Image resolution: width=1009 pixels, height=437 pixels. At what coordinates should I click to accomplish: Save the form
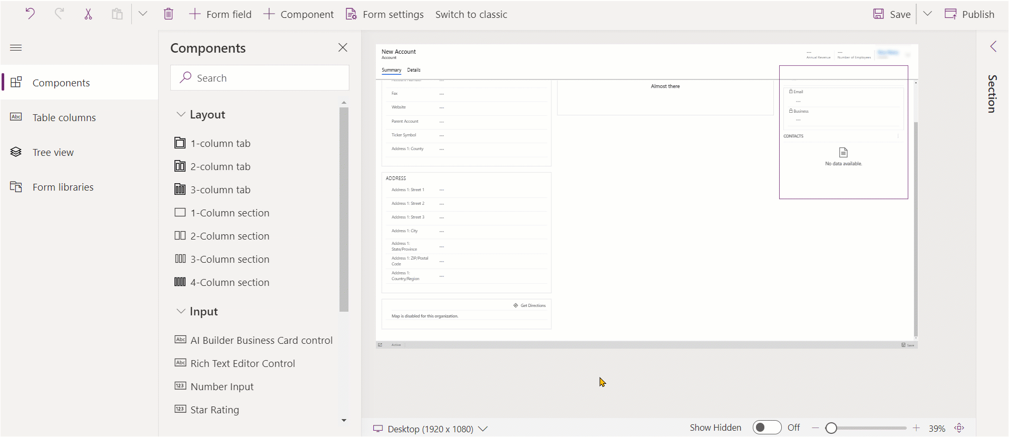pos(892,14)
